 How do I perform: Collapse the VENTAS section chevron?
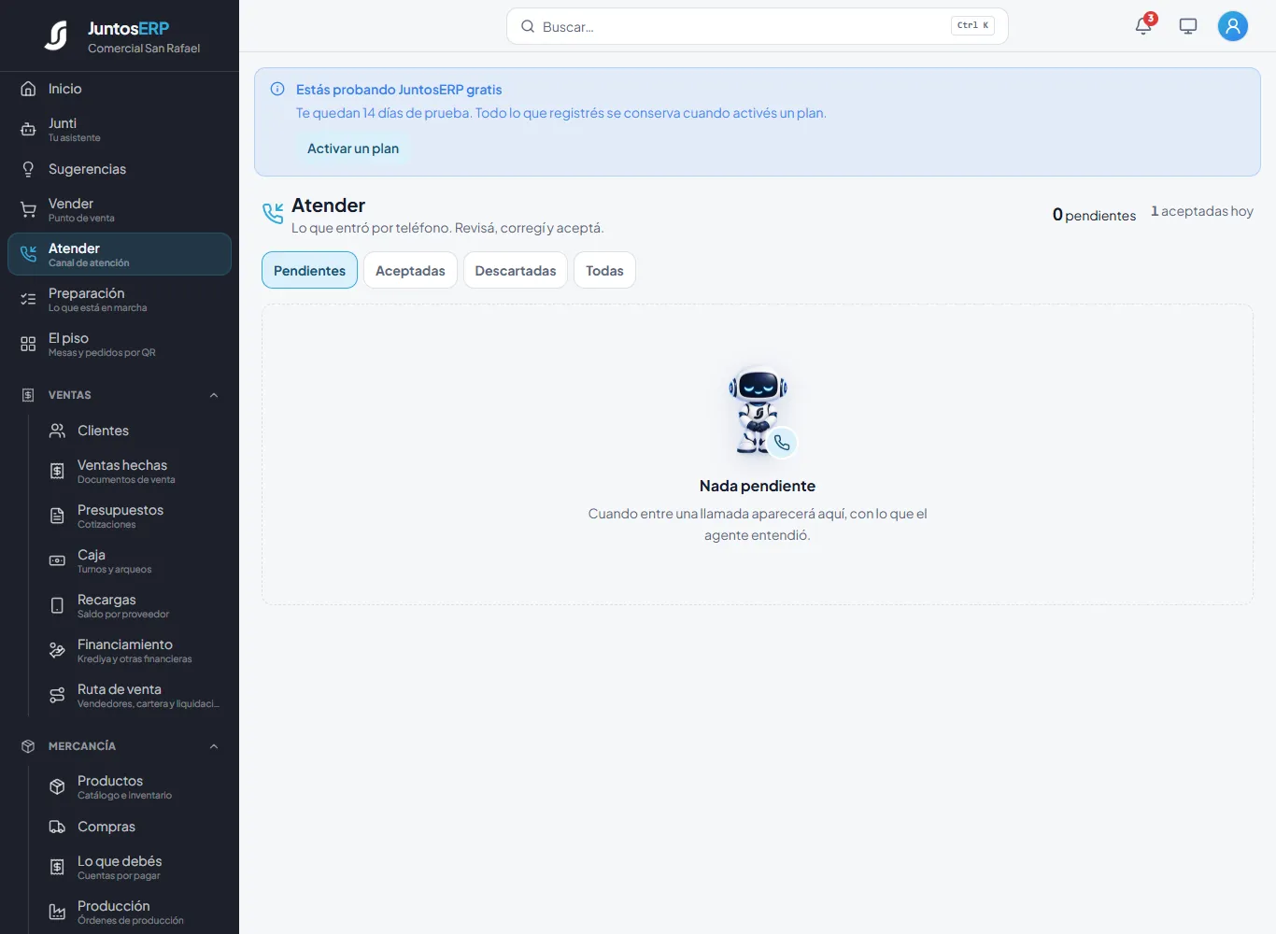click(214, 395)
